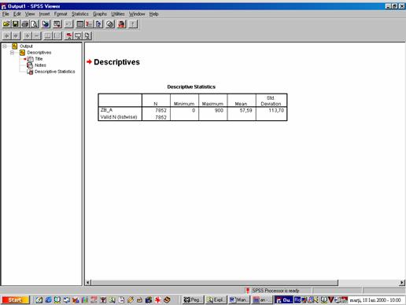Click the Save floppy disk icon
The image size is (406, 305).
click(16, 24)
